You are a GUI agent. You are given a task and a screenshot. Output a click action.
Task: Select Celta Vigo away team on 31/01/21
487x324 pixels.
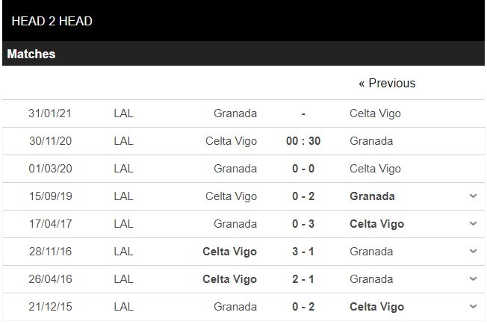point(375,113)
